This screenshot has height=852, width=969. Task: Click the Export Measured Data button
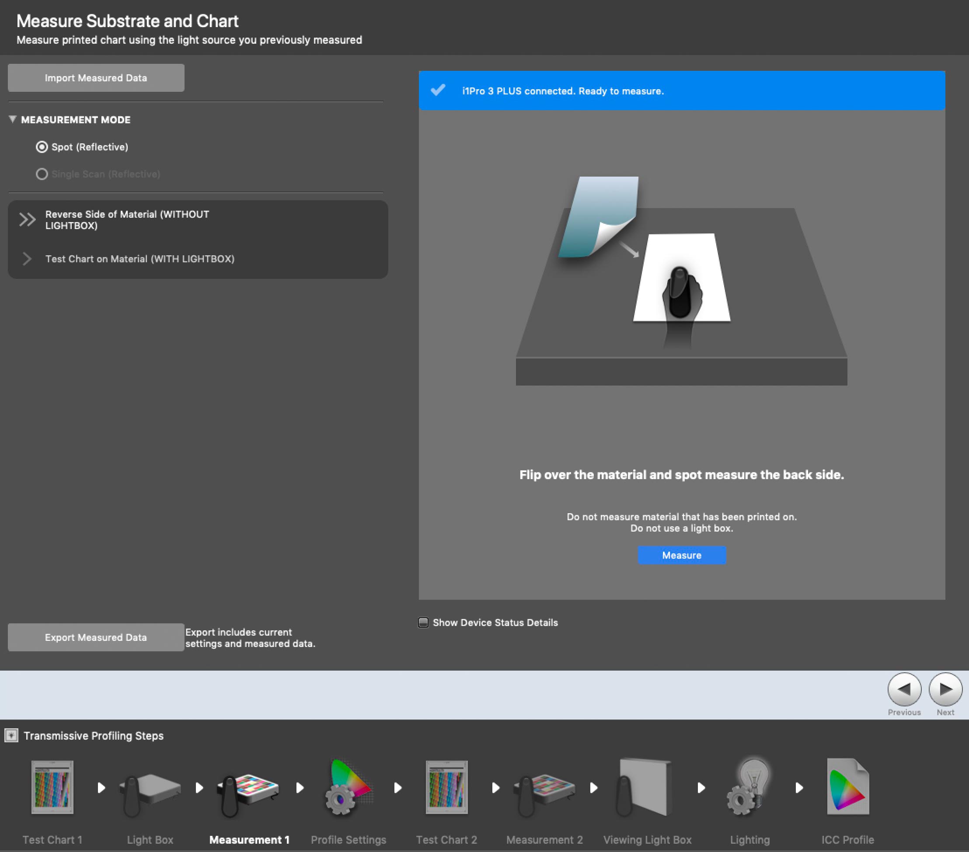point(96,637)
